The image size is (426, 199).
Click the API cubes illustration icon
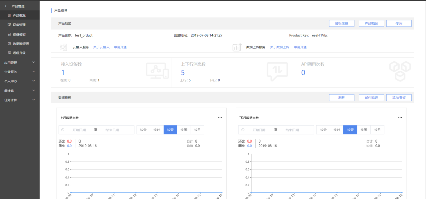[400, 71]
